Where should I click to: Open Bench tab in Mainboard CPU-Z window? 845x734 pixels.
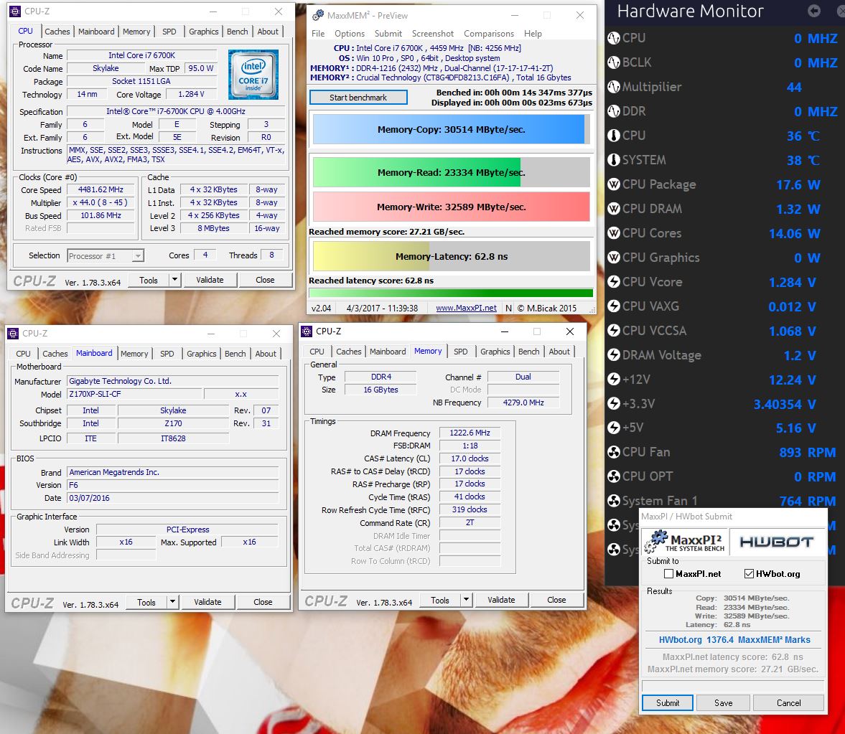pos(235,354)
